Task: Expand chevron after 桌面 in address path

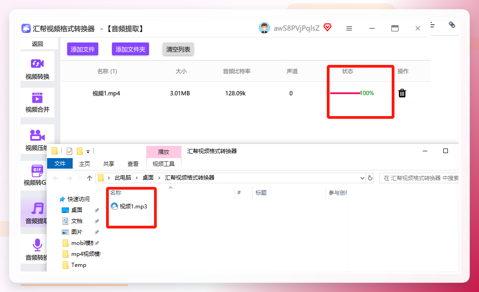Action: point(159,178)
